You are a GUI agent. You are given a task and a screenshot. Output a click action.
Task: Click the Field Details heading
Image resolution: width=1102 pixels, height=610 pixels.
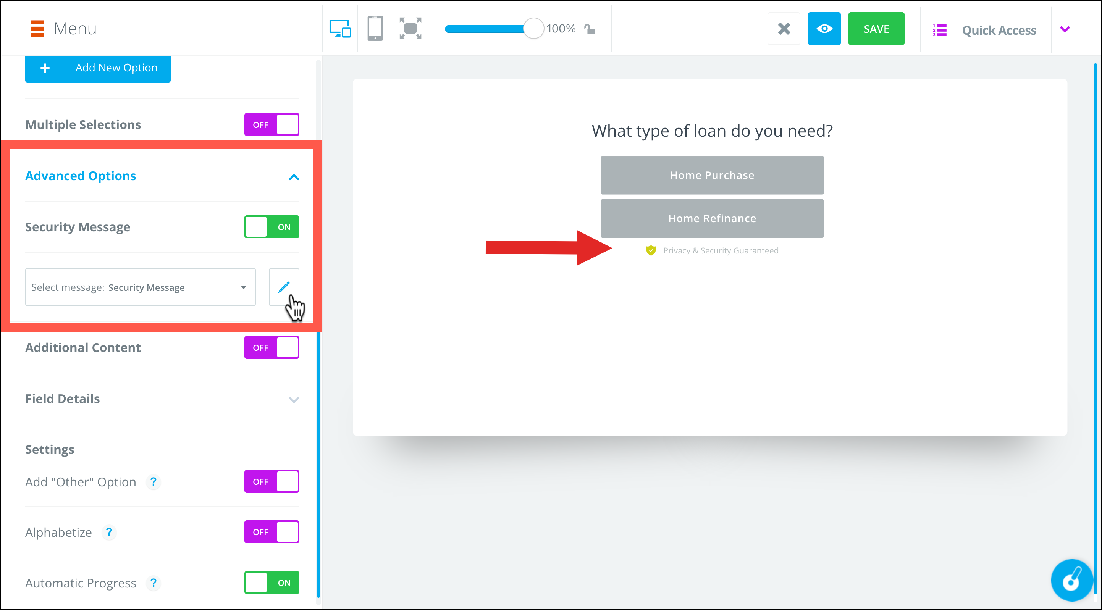(63, 399)
